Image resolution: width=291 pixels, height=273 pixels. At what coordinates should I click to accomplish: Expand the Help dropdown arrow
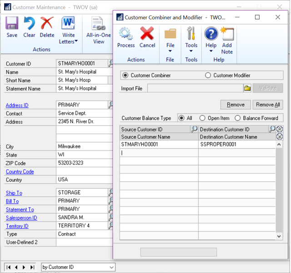coord(211,51)
